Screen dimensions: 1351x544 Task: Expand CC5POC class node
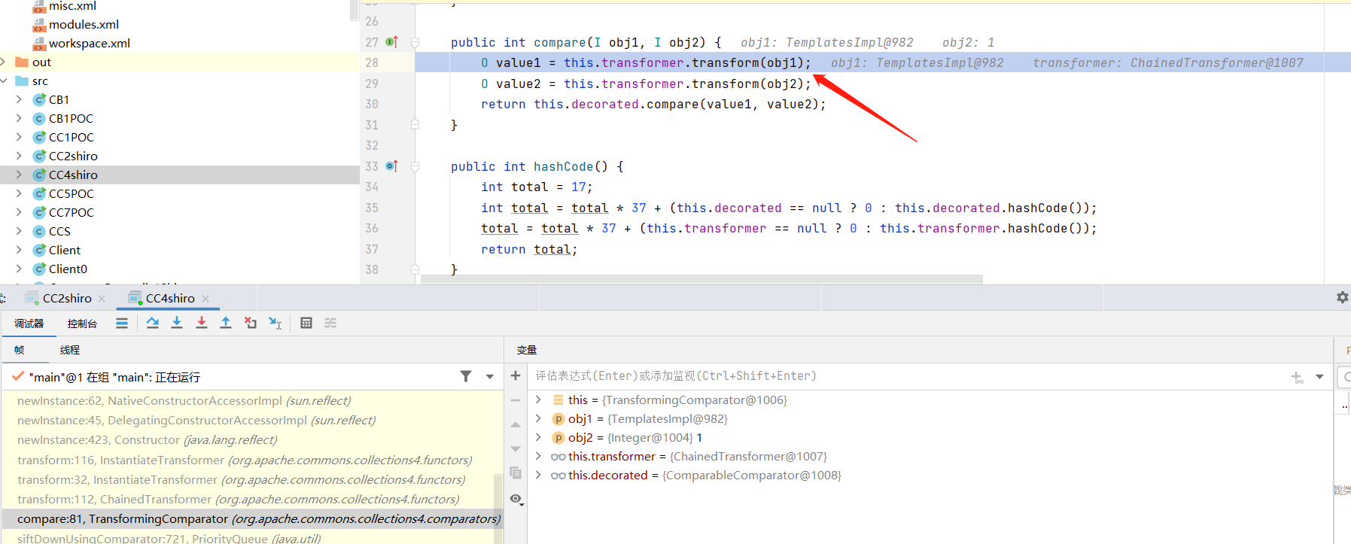[x=19, y=193]
